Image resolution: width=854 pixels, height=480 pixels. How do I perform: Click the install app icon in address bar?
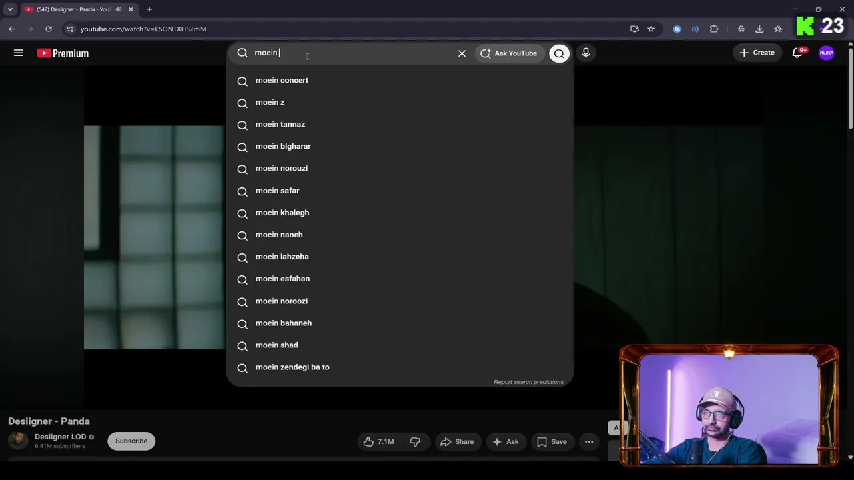coord(634,29)
